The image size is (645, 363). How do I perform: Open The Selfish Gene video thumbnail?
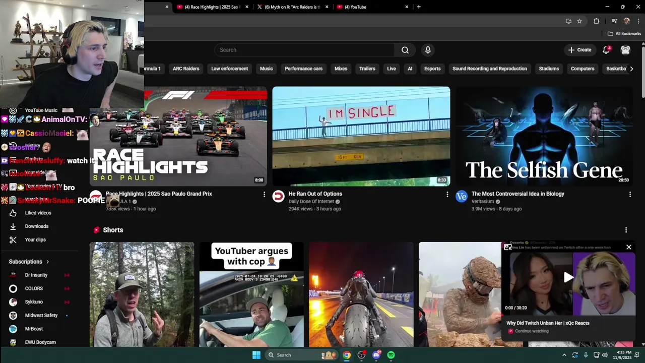click(544, 136)
